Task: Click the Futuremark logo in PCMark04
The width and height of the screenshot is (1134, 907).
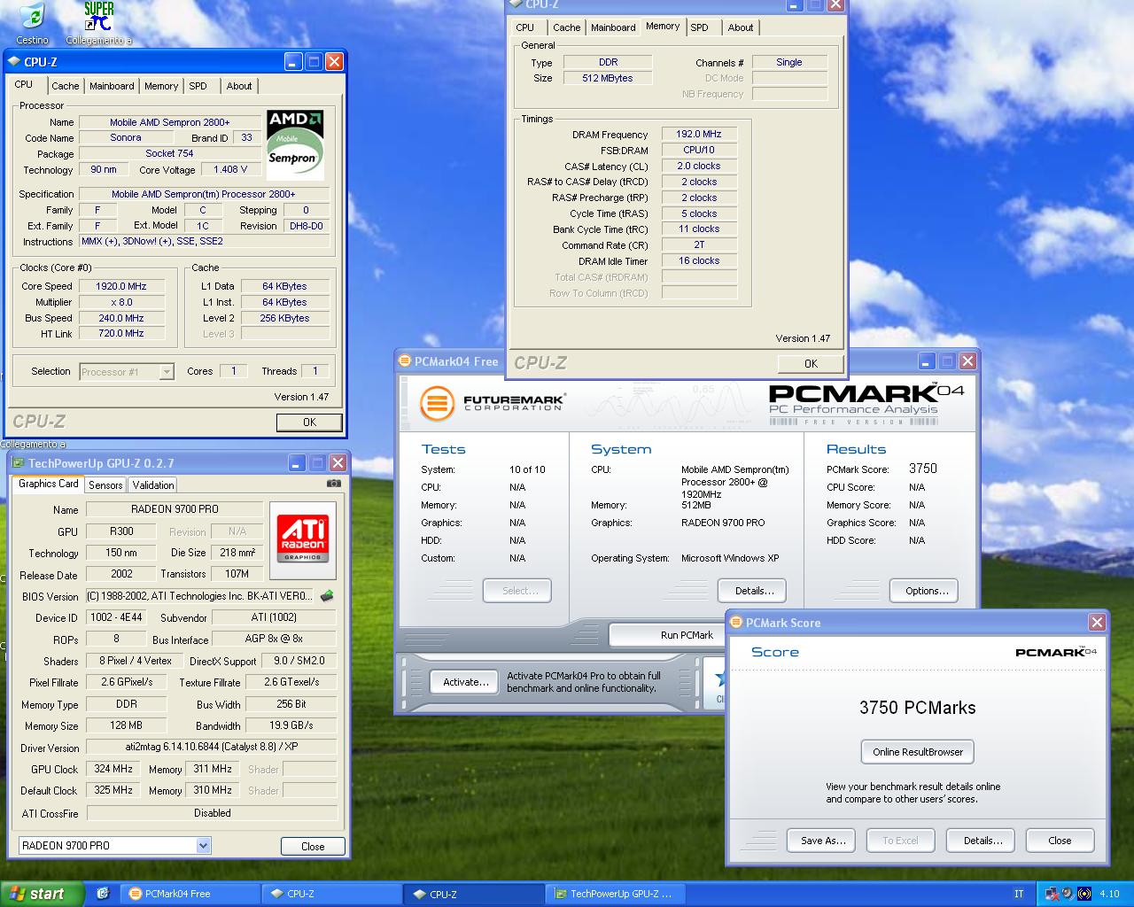Action: click(492, 403)
